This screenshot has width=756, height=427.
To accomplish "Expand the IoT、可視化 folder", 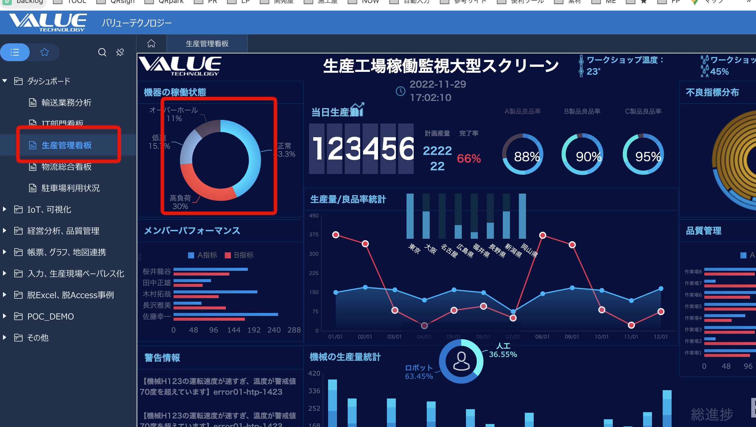I will 5,209.
